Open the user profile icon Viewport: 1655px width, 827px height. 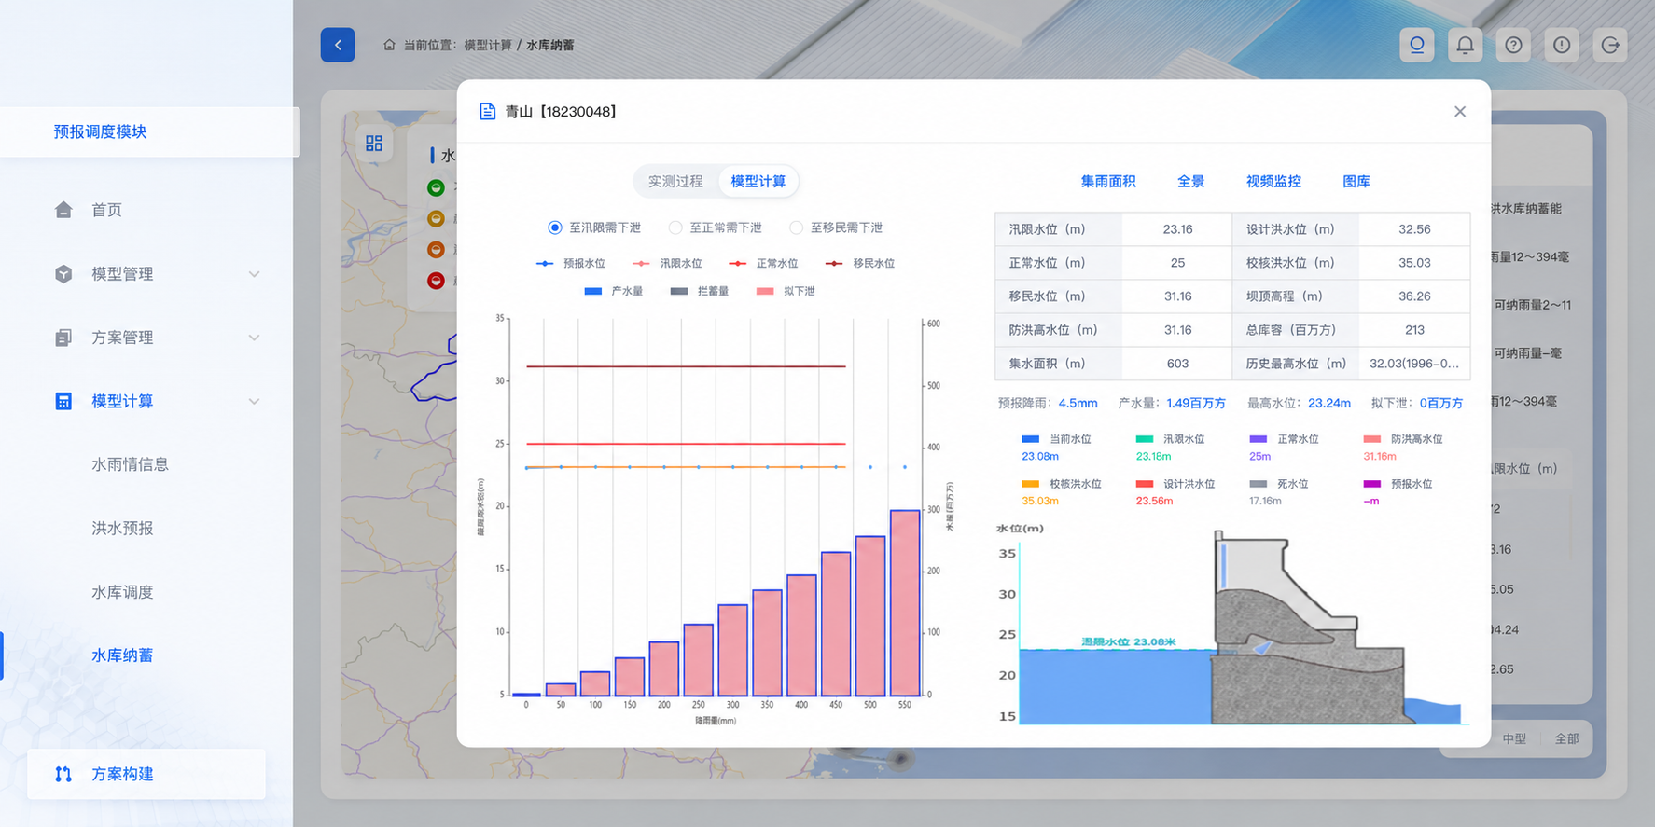1416,45
